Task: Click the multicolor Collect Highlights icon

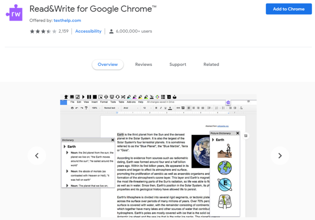Action: pyautogui.click(x=157, y=97)
